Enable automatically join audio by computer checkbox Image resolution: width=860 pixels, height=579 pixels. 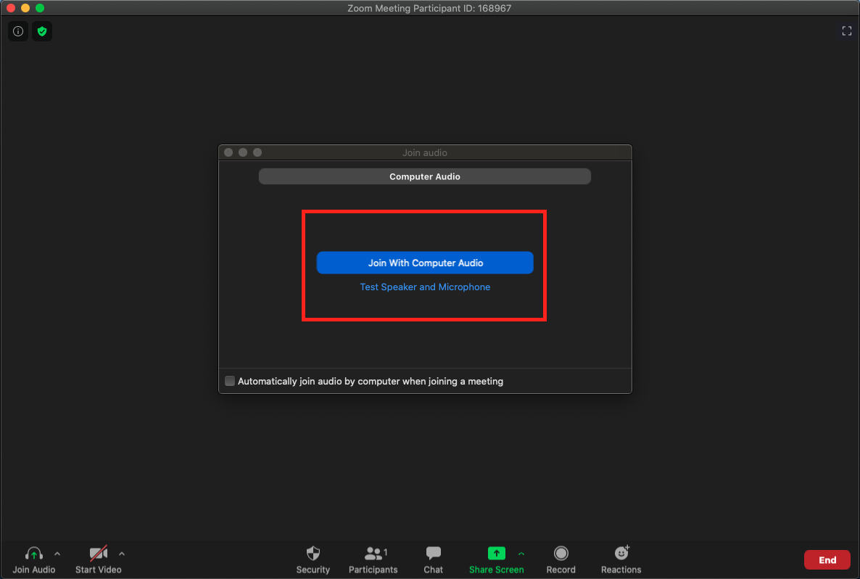point(230,381)
